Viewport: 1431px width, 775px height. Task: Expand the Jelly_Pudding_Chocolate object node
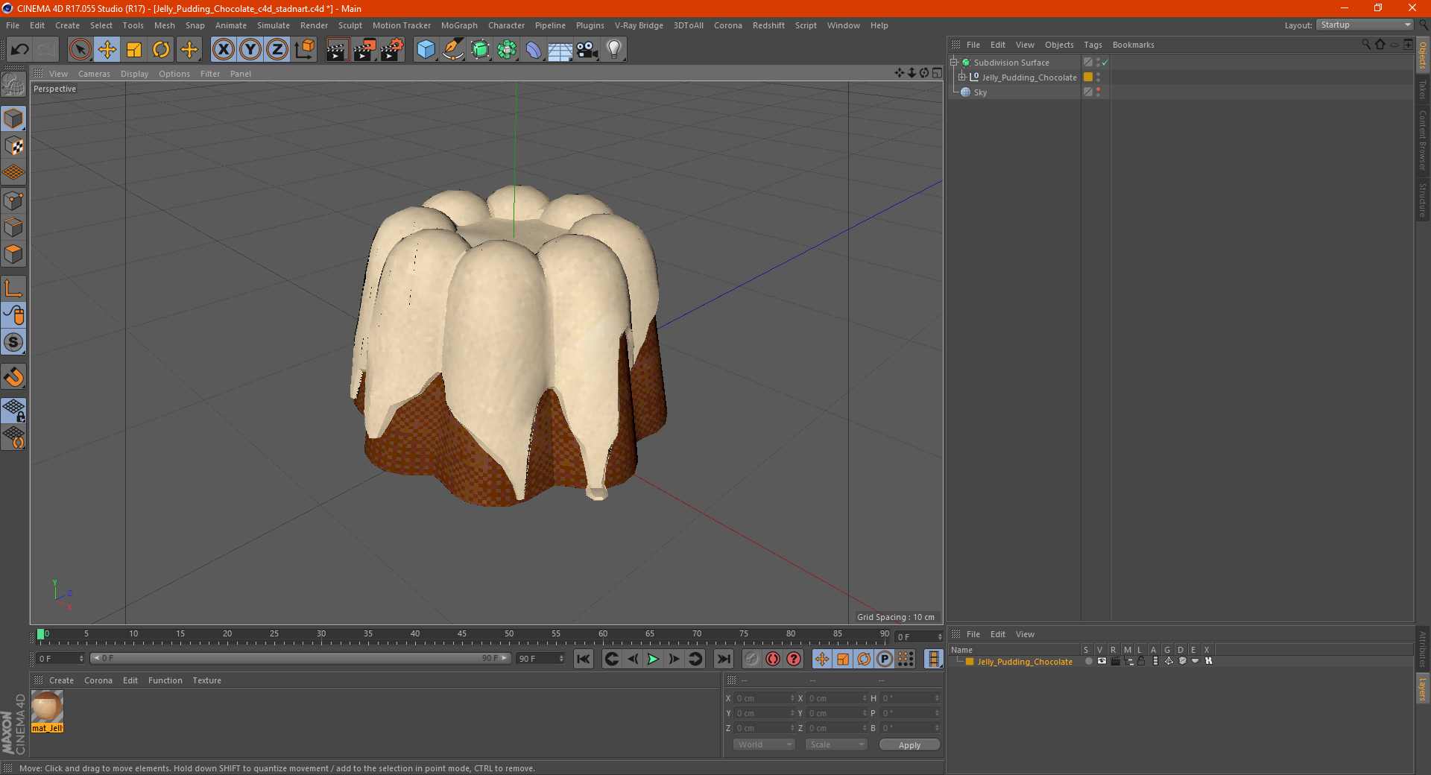[x=961, y=77]
